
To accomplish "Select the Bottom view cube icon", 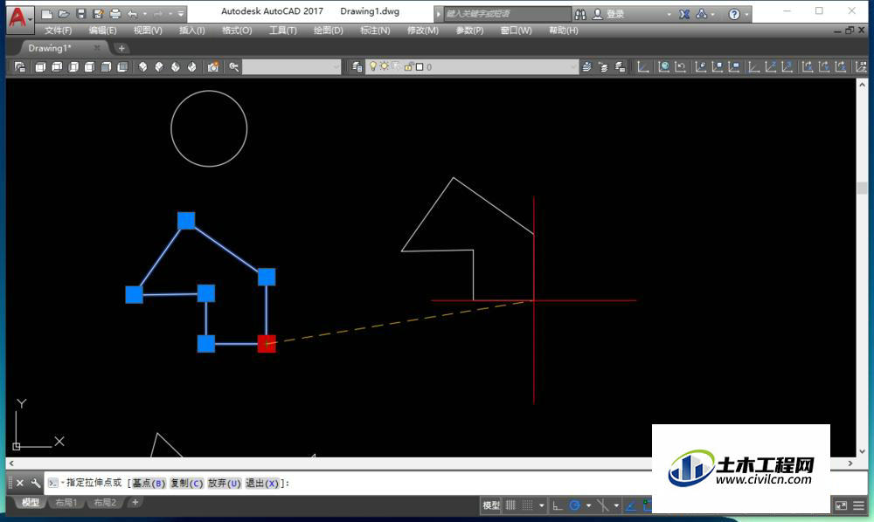I will pos(57,67).
